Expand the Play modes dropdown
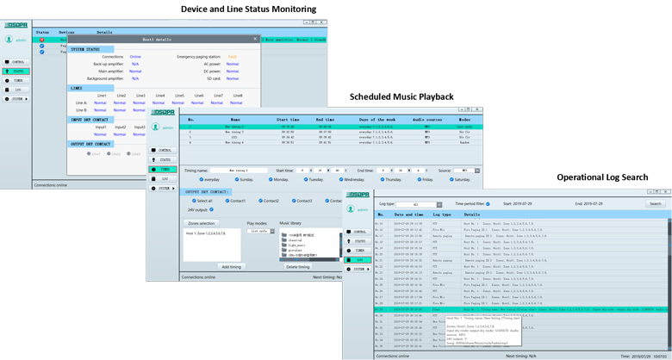 pos(272,231)
